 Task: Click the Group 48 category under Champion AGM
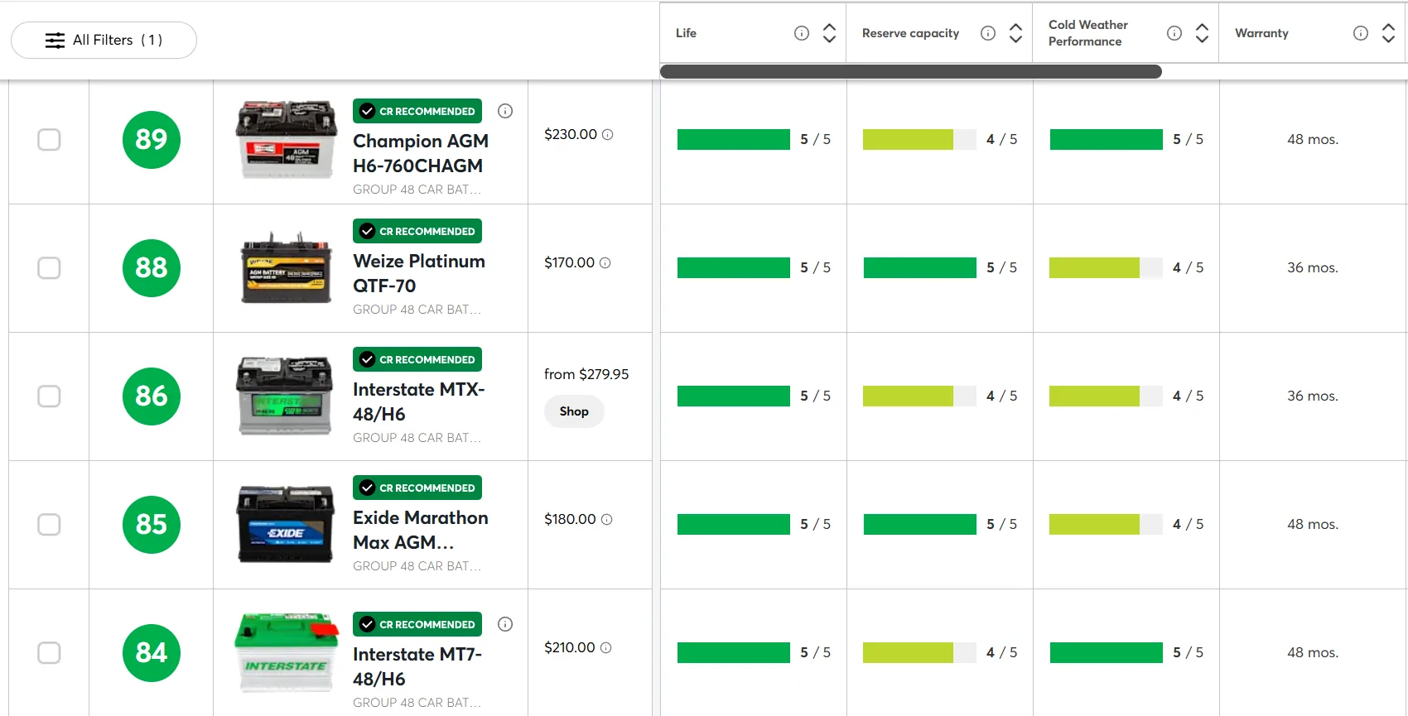pyautogui.click(x=417, y=190)
